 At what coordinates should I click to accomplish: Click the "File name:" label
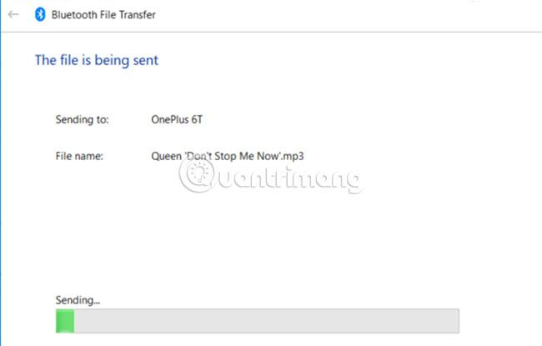click(78, 155)
